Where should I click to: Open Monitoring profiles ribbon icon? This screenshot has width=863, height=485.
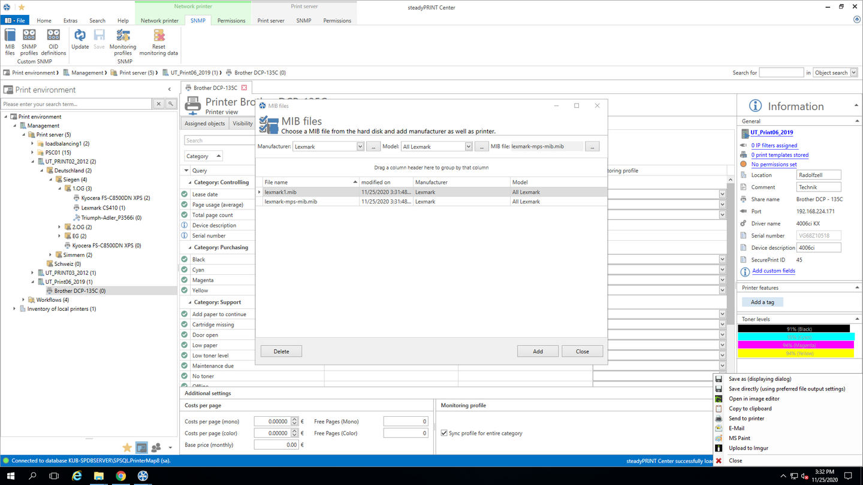click(x=123, y=42)
